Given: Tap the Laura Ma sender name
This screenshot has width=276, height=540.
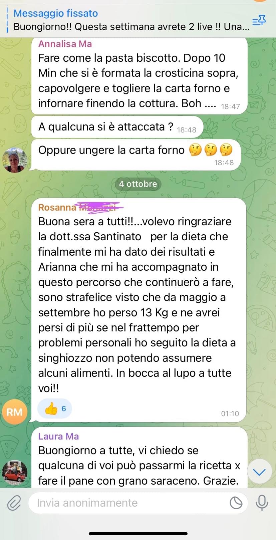Looking at the screenshot, I should (59, 436).
